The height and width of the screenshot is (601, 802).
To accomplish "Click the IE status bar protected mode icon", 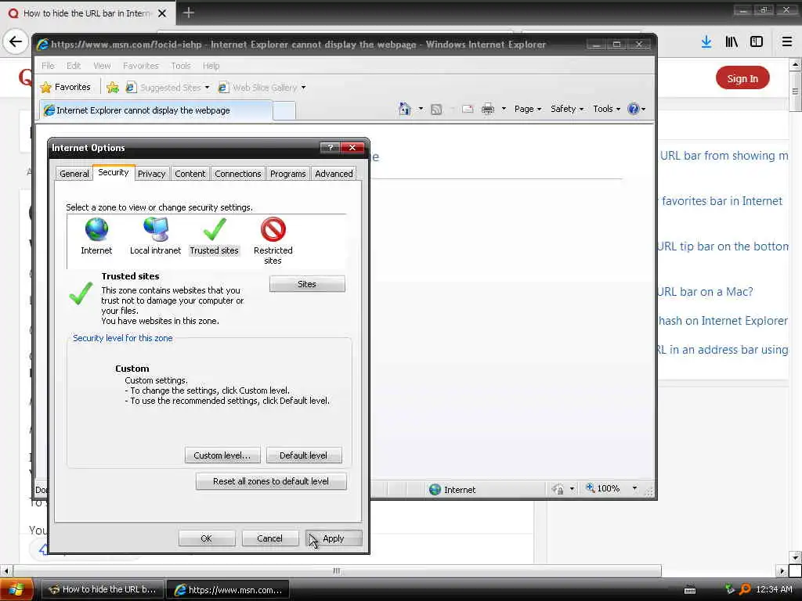I will point(558,489).
